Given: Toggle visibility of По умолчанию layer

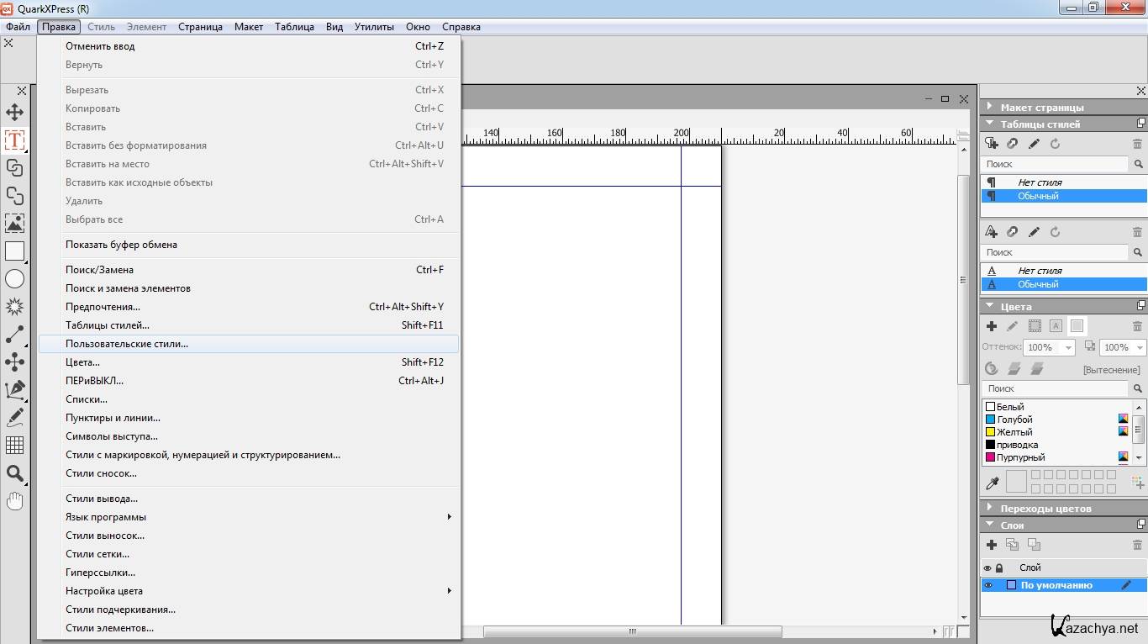Looking at the screenshot, I should click(988, 585).
